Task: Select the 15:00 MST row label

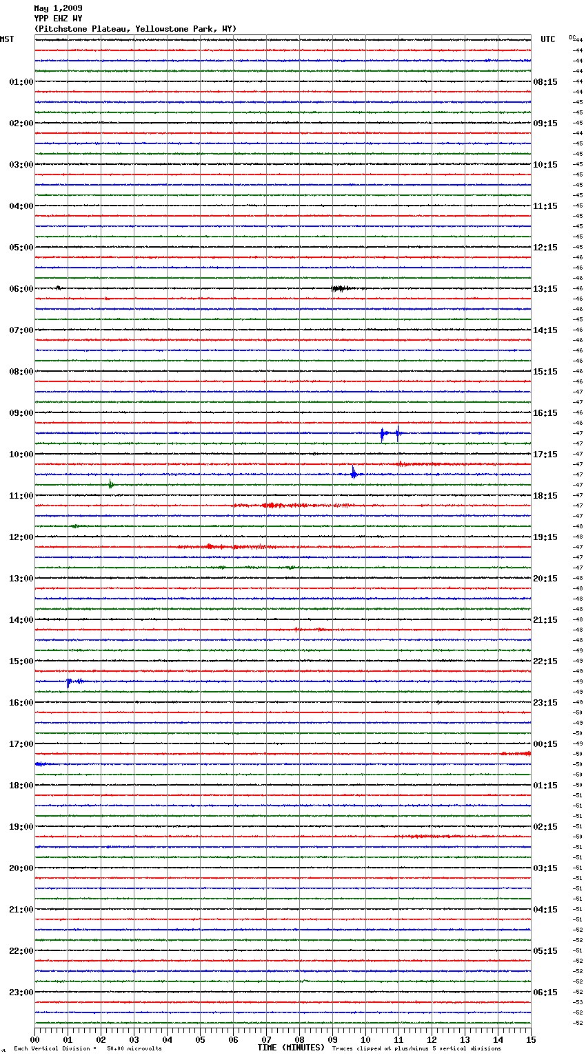Action: pyautogui.click(x=21, y=661)
